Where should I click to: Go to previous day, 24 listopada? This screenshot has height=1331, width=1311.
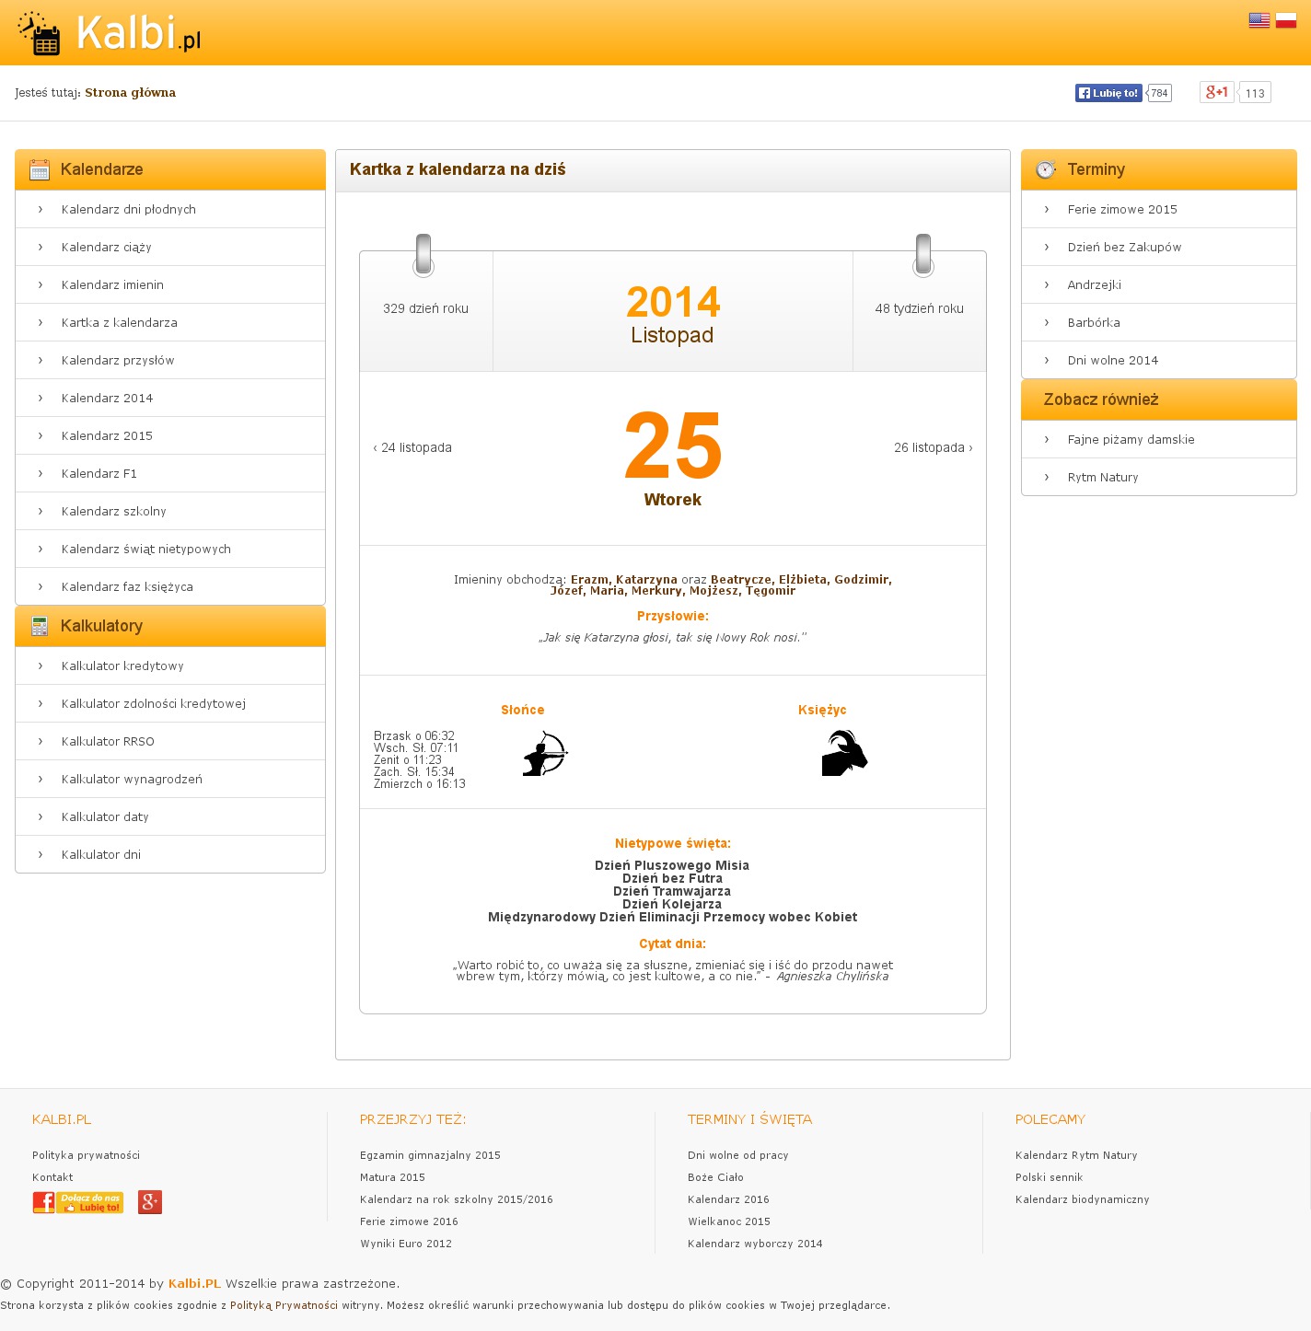coord(412,447)
